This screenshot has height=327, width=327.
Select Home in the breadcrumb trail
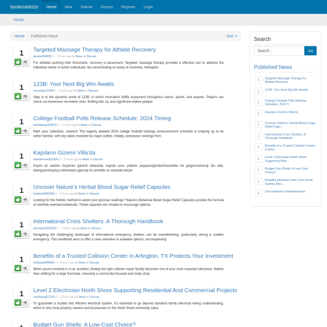19,36
